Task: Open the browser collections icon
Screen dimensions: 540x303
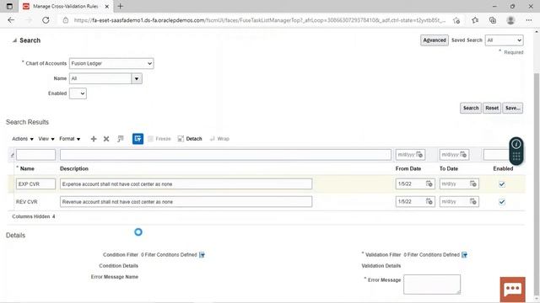Action: click(x=493, y=20)
